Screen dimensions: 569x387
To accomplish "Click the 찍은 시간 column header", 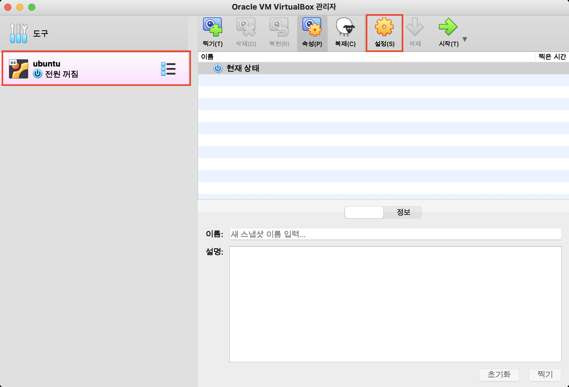I will pyautogui.click(x=552, y=57).
